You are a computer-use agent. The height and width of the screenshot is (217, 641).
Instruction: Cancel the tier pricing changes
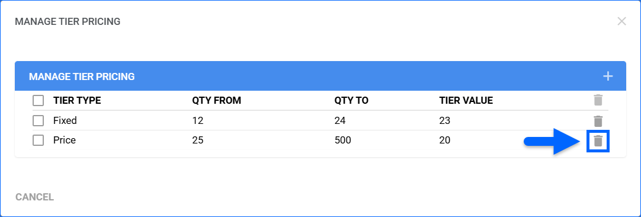(35, 197)
